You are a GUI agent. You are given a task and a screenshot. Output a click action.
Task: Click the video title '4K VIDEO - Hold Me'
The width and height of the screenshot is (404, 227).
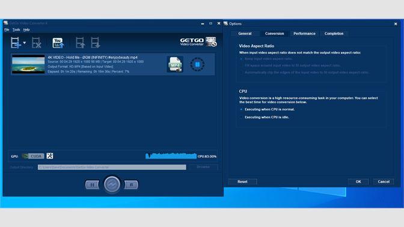93,58
